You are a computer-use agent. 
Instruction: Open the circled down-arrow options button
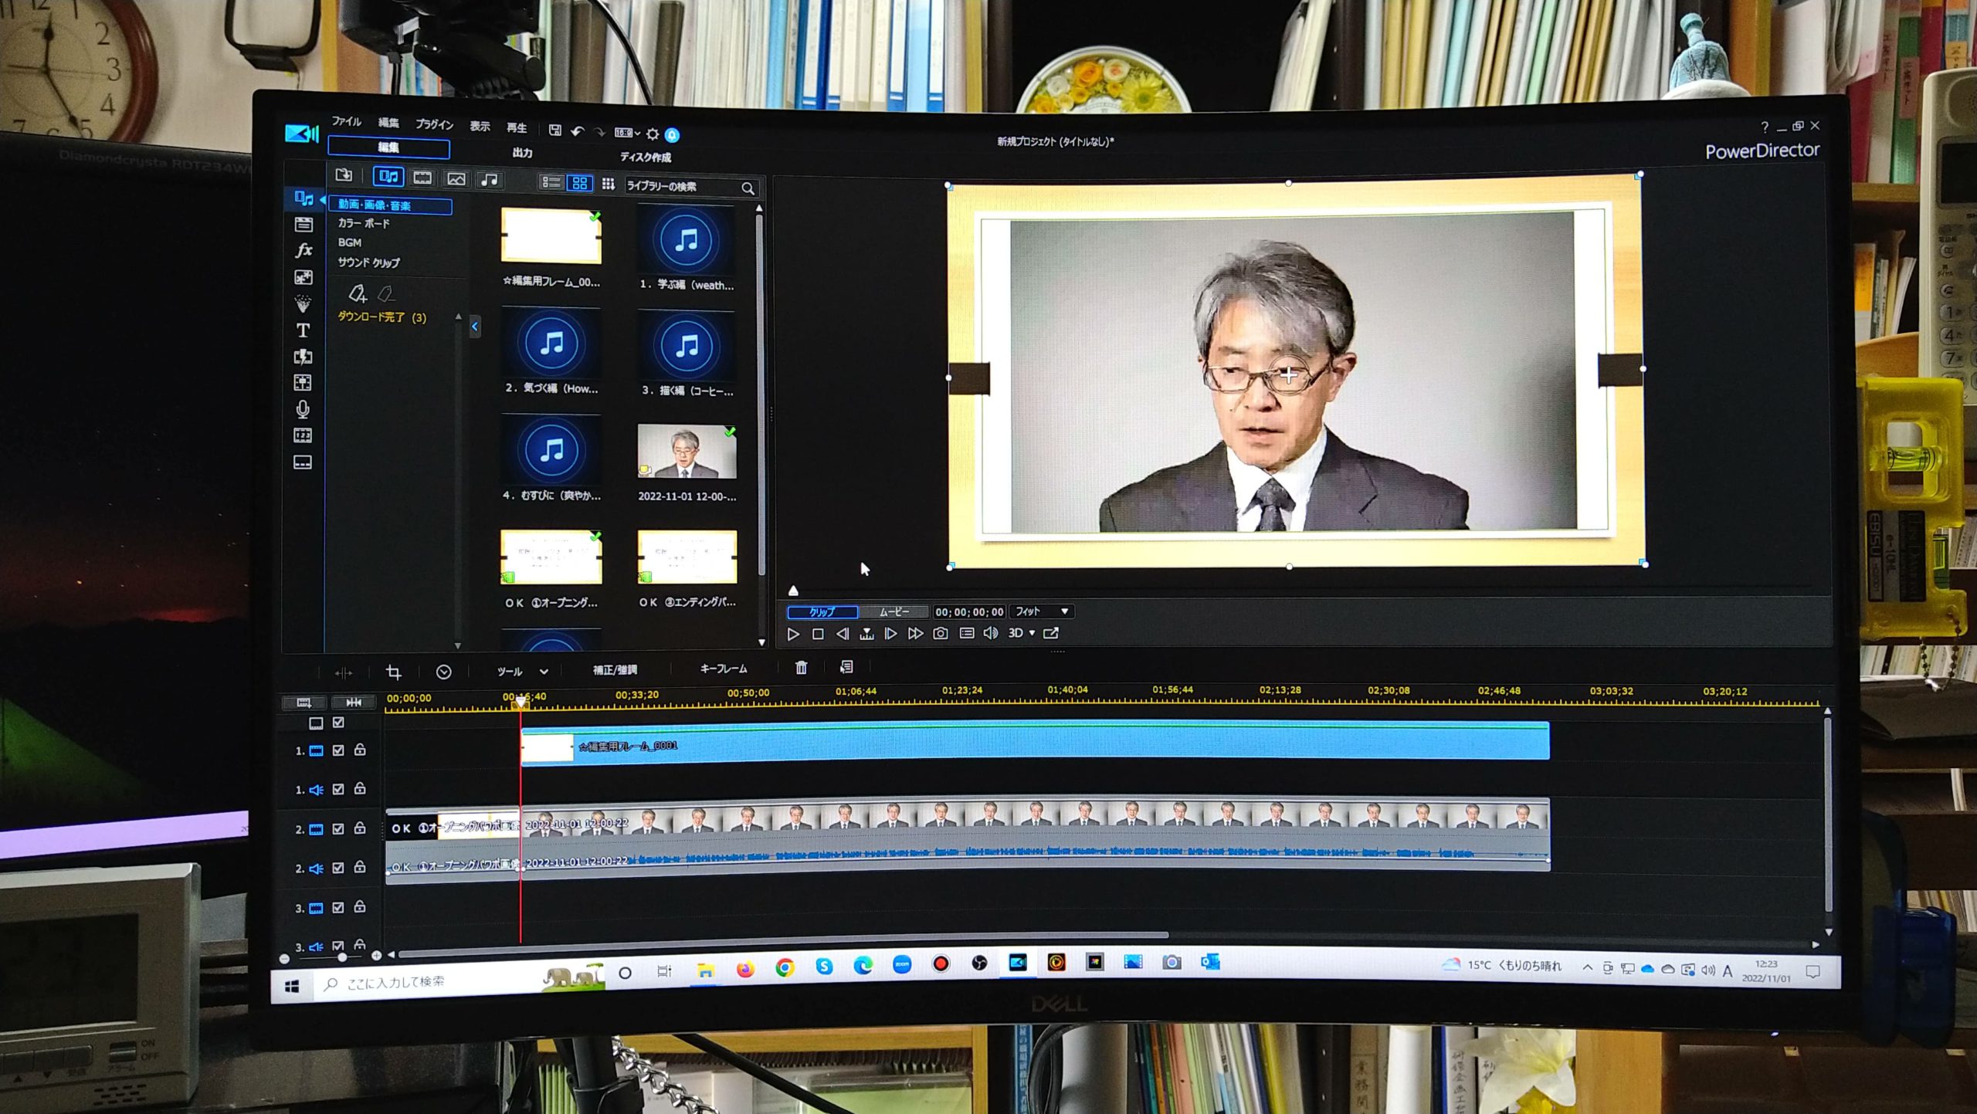click(x=443, y=672)
